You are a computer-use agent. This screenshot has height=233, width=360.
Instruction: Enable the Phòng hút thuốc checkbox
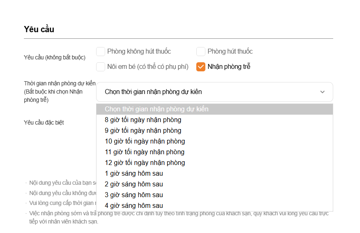click(201, 52)
